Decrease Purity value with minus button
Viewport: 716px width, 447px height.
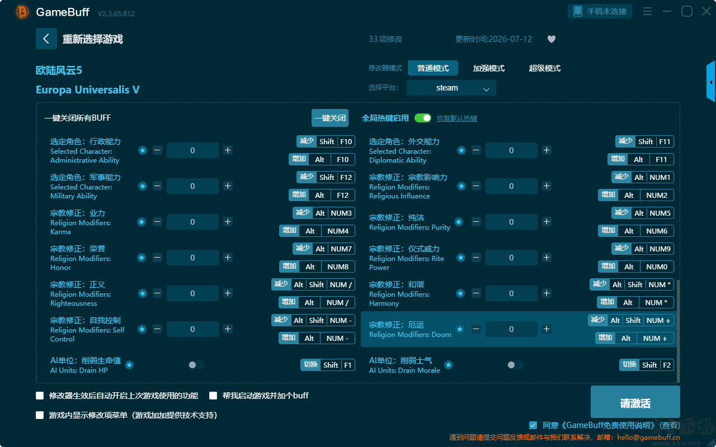[476, 222]
